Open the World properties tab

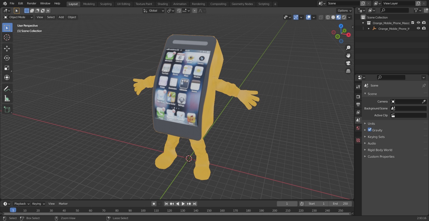358,128
